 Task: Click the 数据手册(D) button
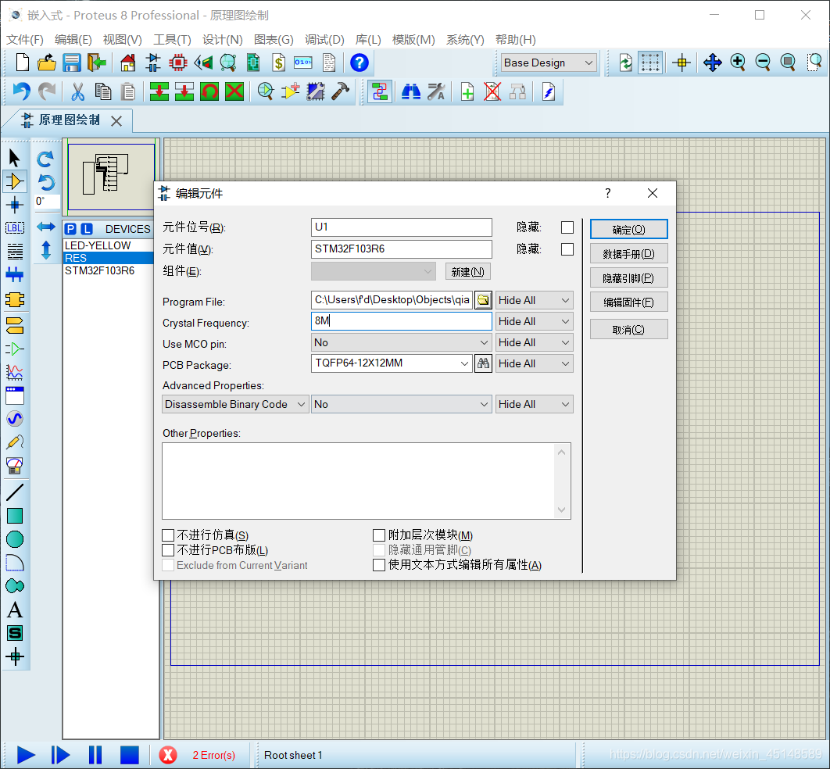click(x=629, y=253)
